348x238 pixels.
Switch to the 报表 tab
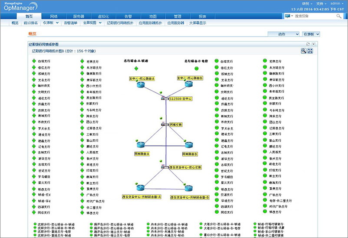point(202,16)
